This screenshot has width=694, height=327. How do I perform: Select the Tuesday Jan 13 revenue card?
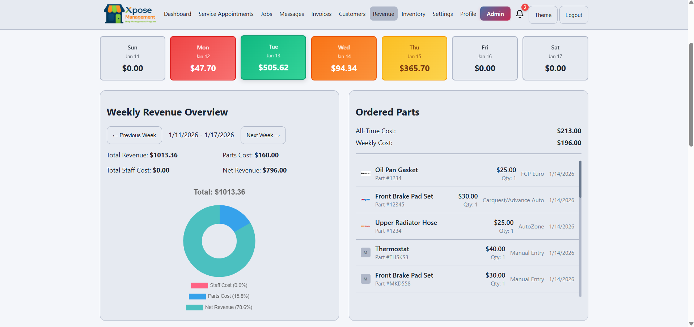[x=273, y=58]
